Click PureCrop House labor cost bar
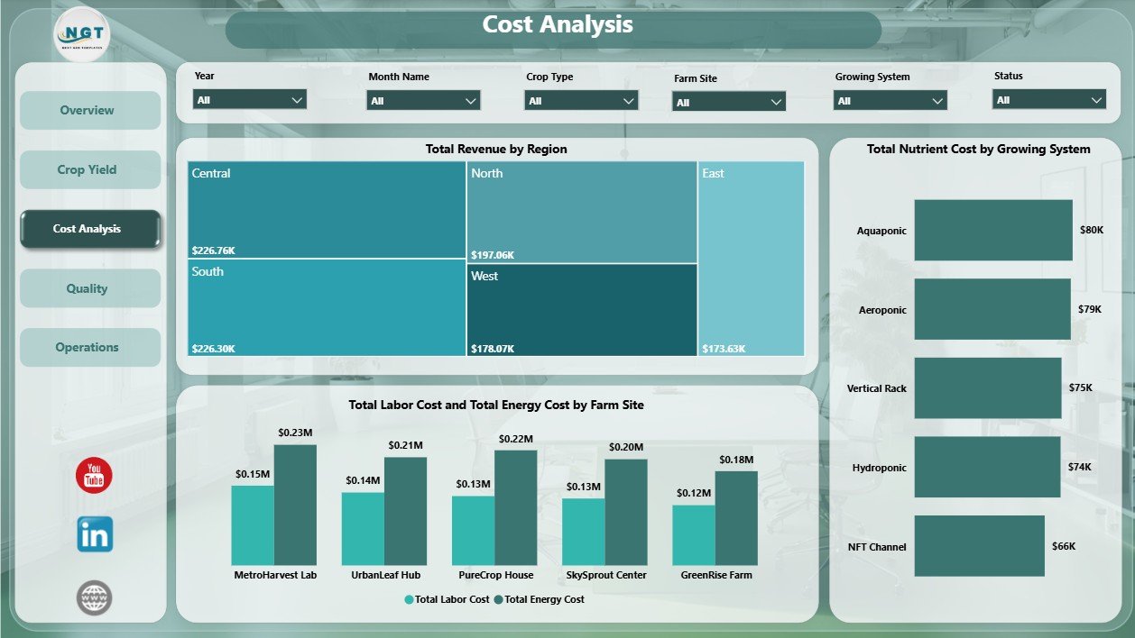 tap(473, 531)
